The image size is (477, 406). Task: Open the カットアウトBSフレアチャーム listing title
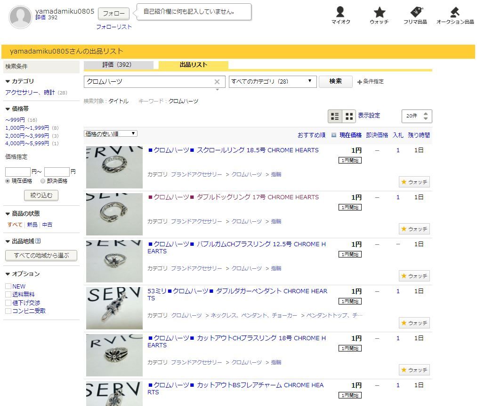[235, 389]
